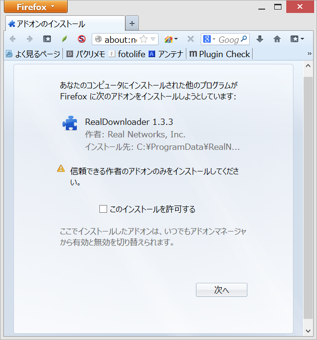Click the vertical scrollbar thumb
The height and width of the screenshot is (340, 317).
[x=308, y=198]
